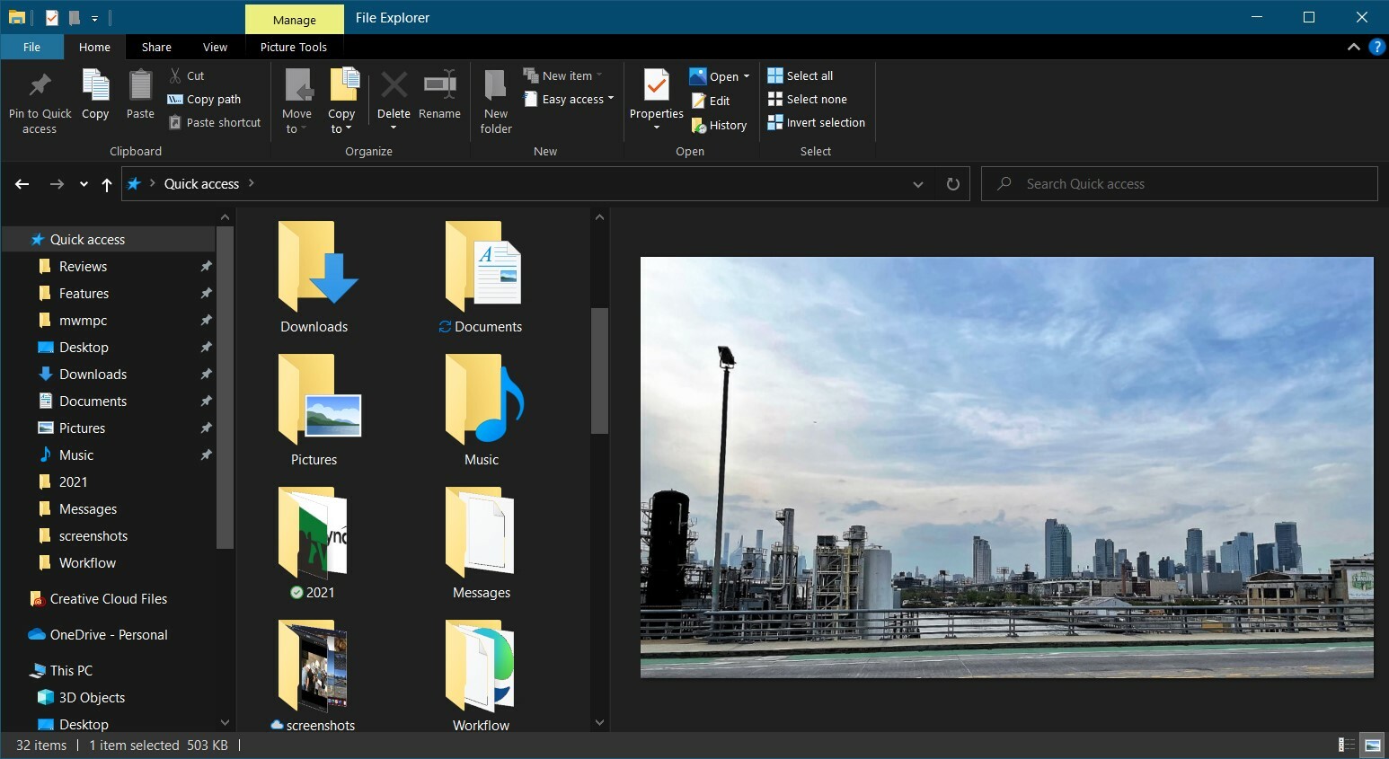The height and width of the screenshot is (759, 1389).
Task: Click the Properties checkmark icon
Action: (x=657, y=86)
